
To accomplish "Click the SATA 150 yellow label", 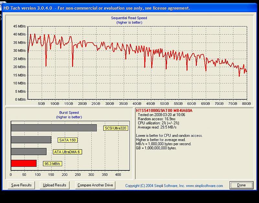I will (x=68, y=140).
